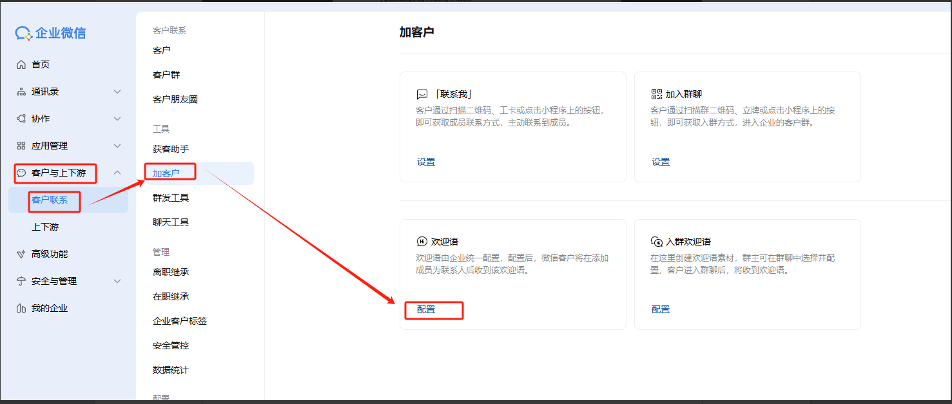Screen dimensions: 952x404
Task: Expand the 通讯录 chevron arrow
Action: [117, 91]
